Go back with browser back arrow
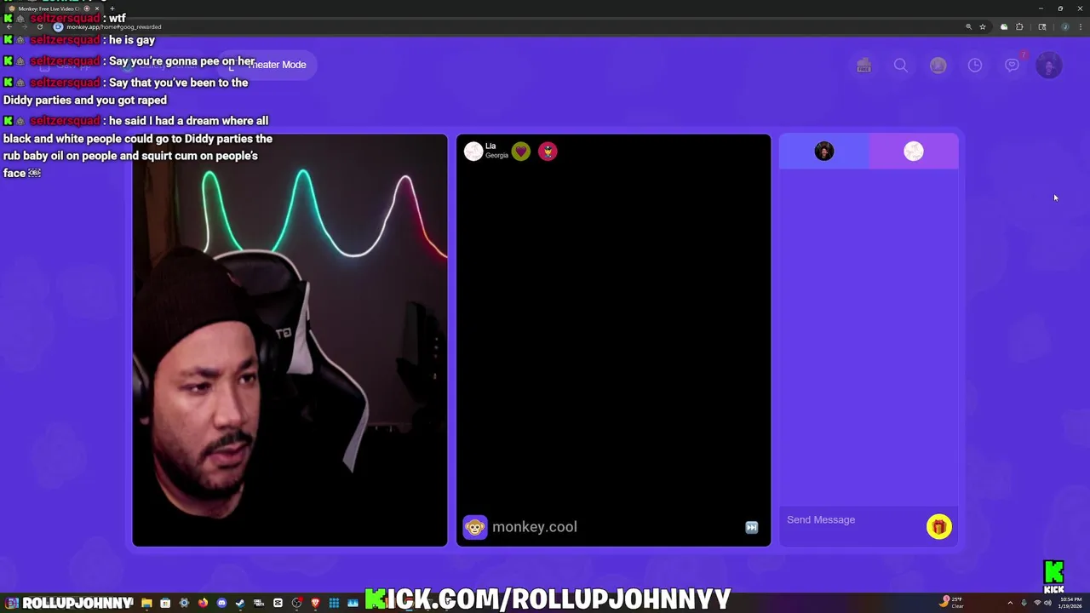Viewport: 1090px width, 613px height. (x=9, y=26)
